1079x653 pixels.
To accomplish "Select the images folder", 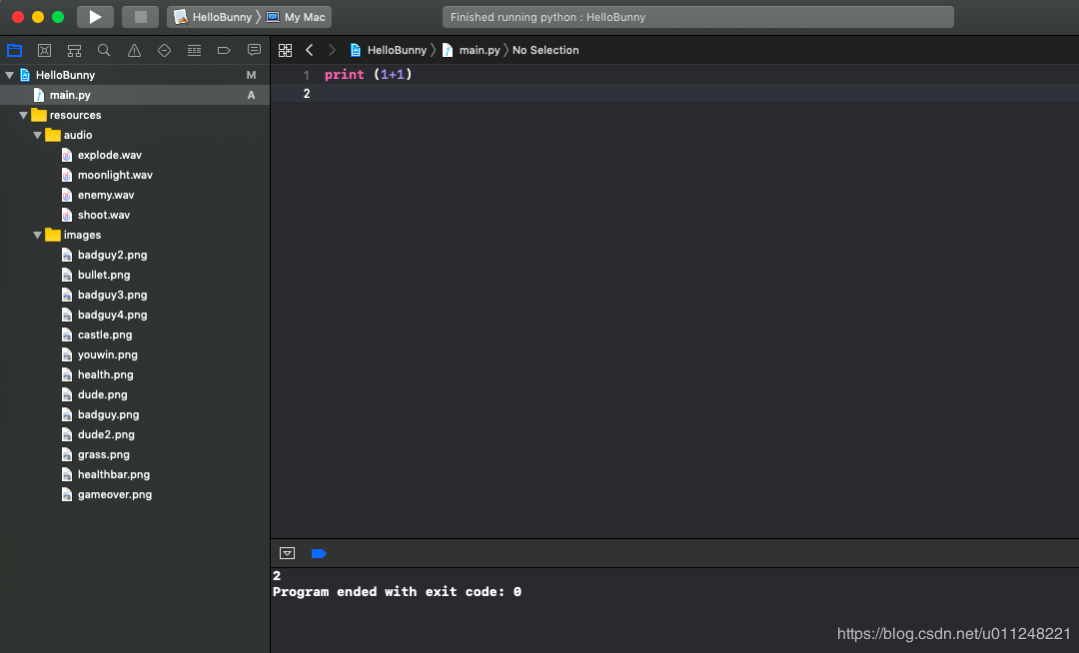I will [x=135, y=235].
